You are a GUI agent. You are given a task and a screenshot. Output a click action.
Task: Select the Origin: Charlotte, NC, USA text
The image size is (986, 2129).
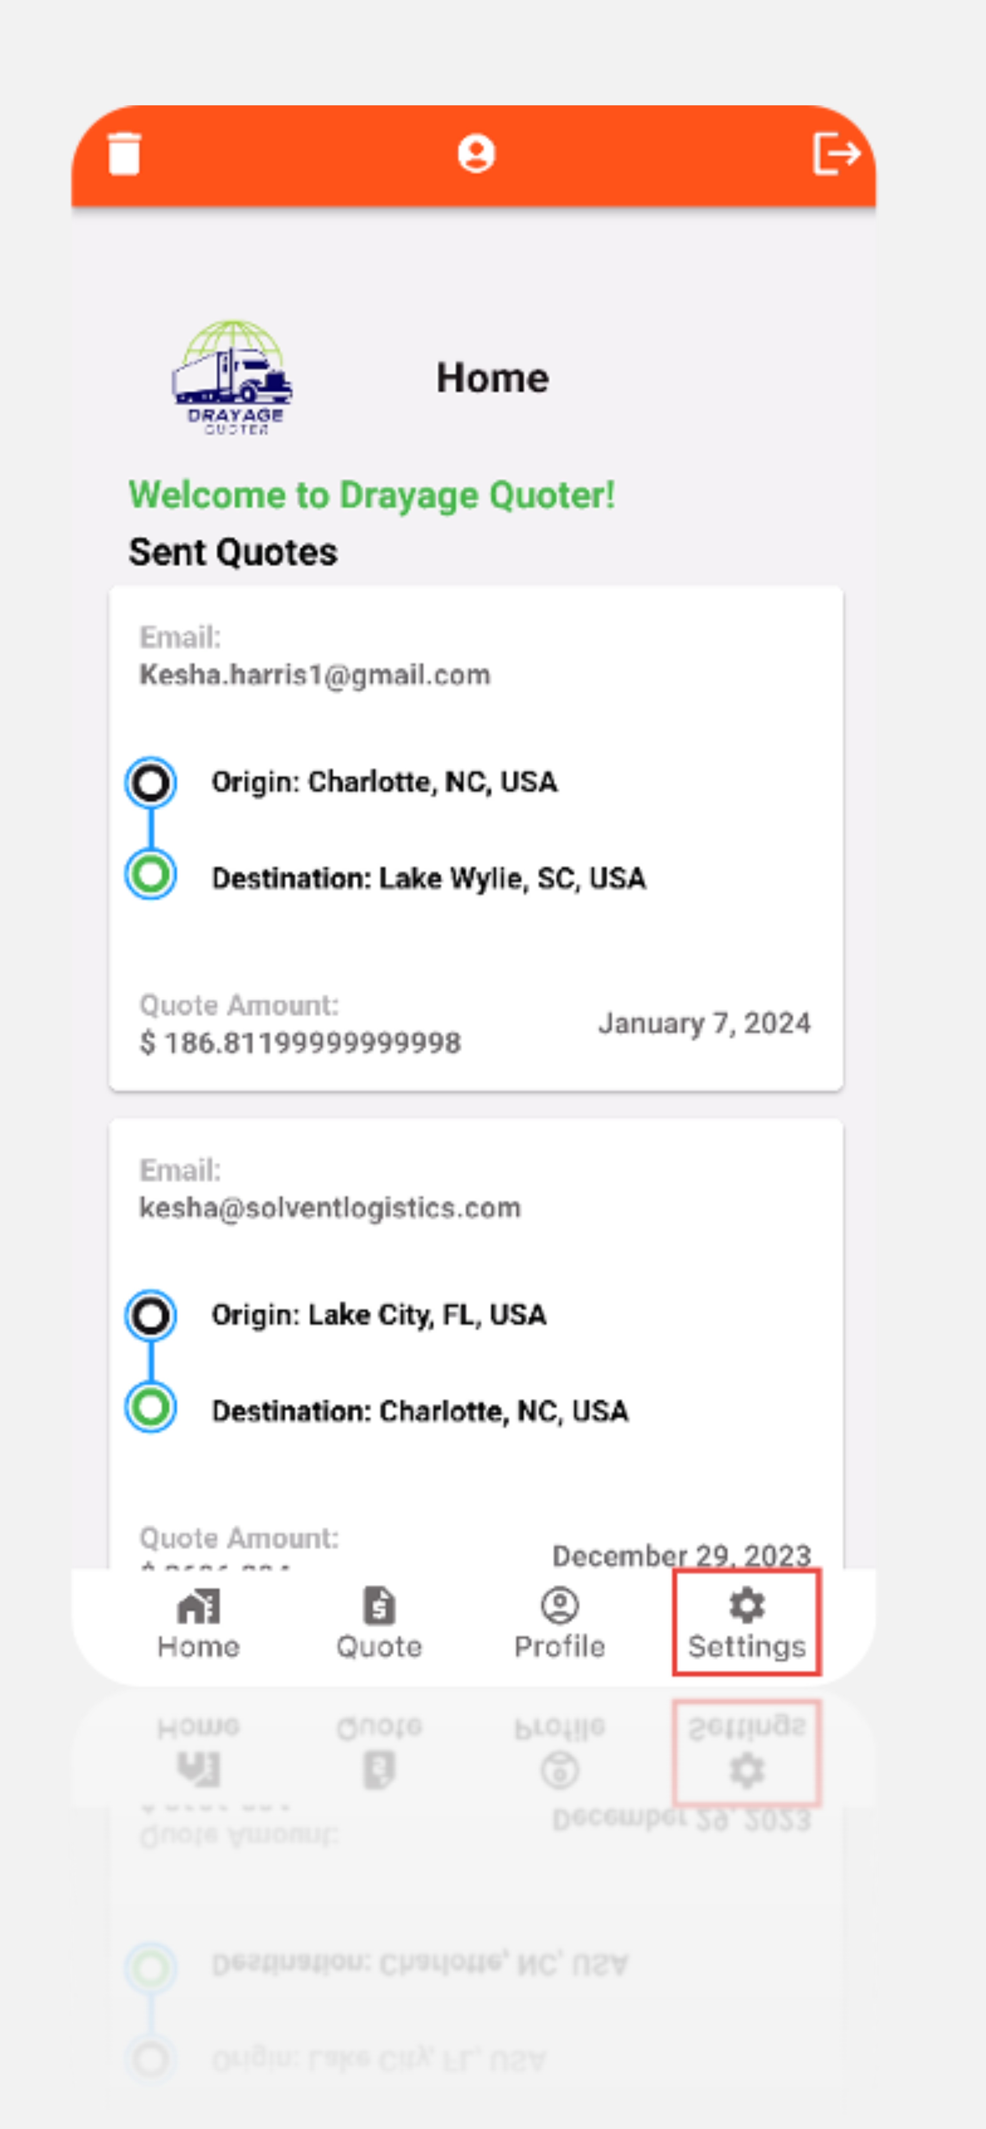click(x=384, y=782)
